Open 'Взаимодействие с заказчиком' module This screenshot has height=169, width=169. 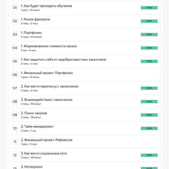[x=46, y=100]
